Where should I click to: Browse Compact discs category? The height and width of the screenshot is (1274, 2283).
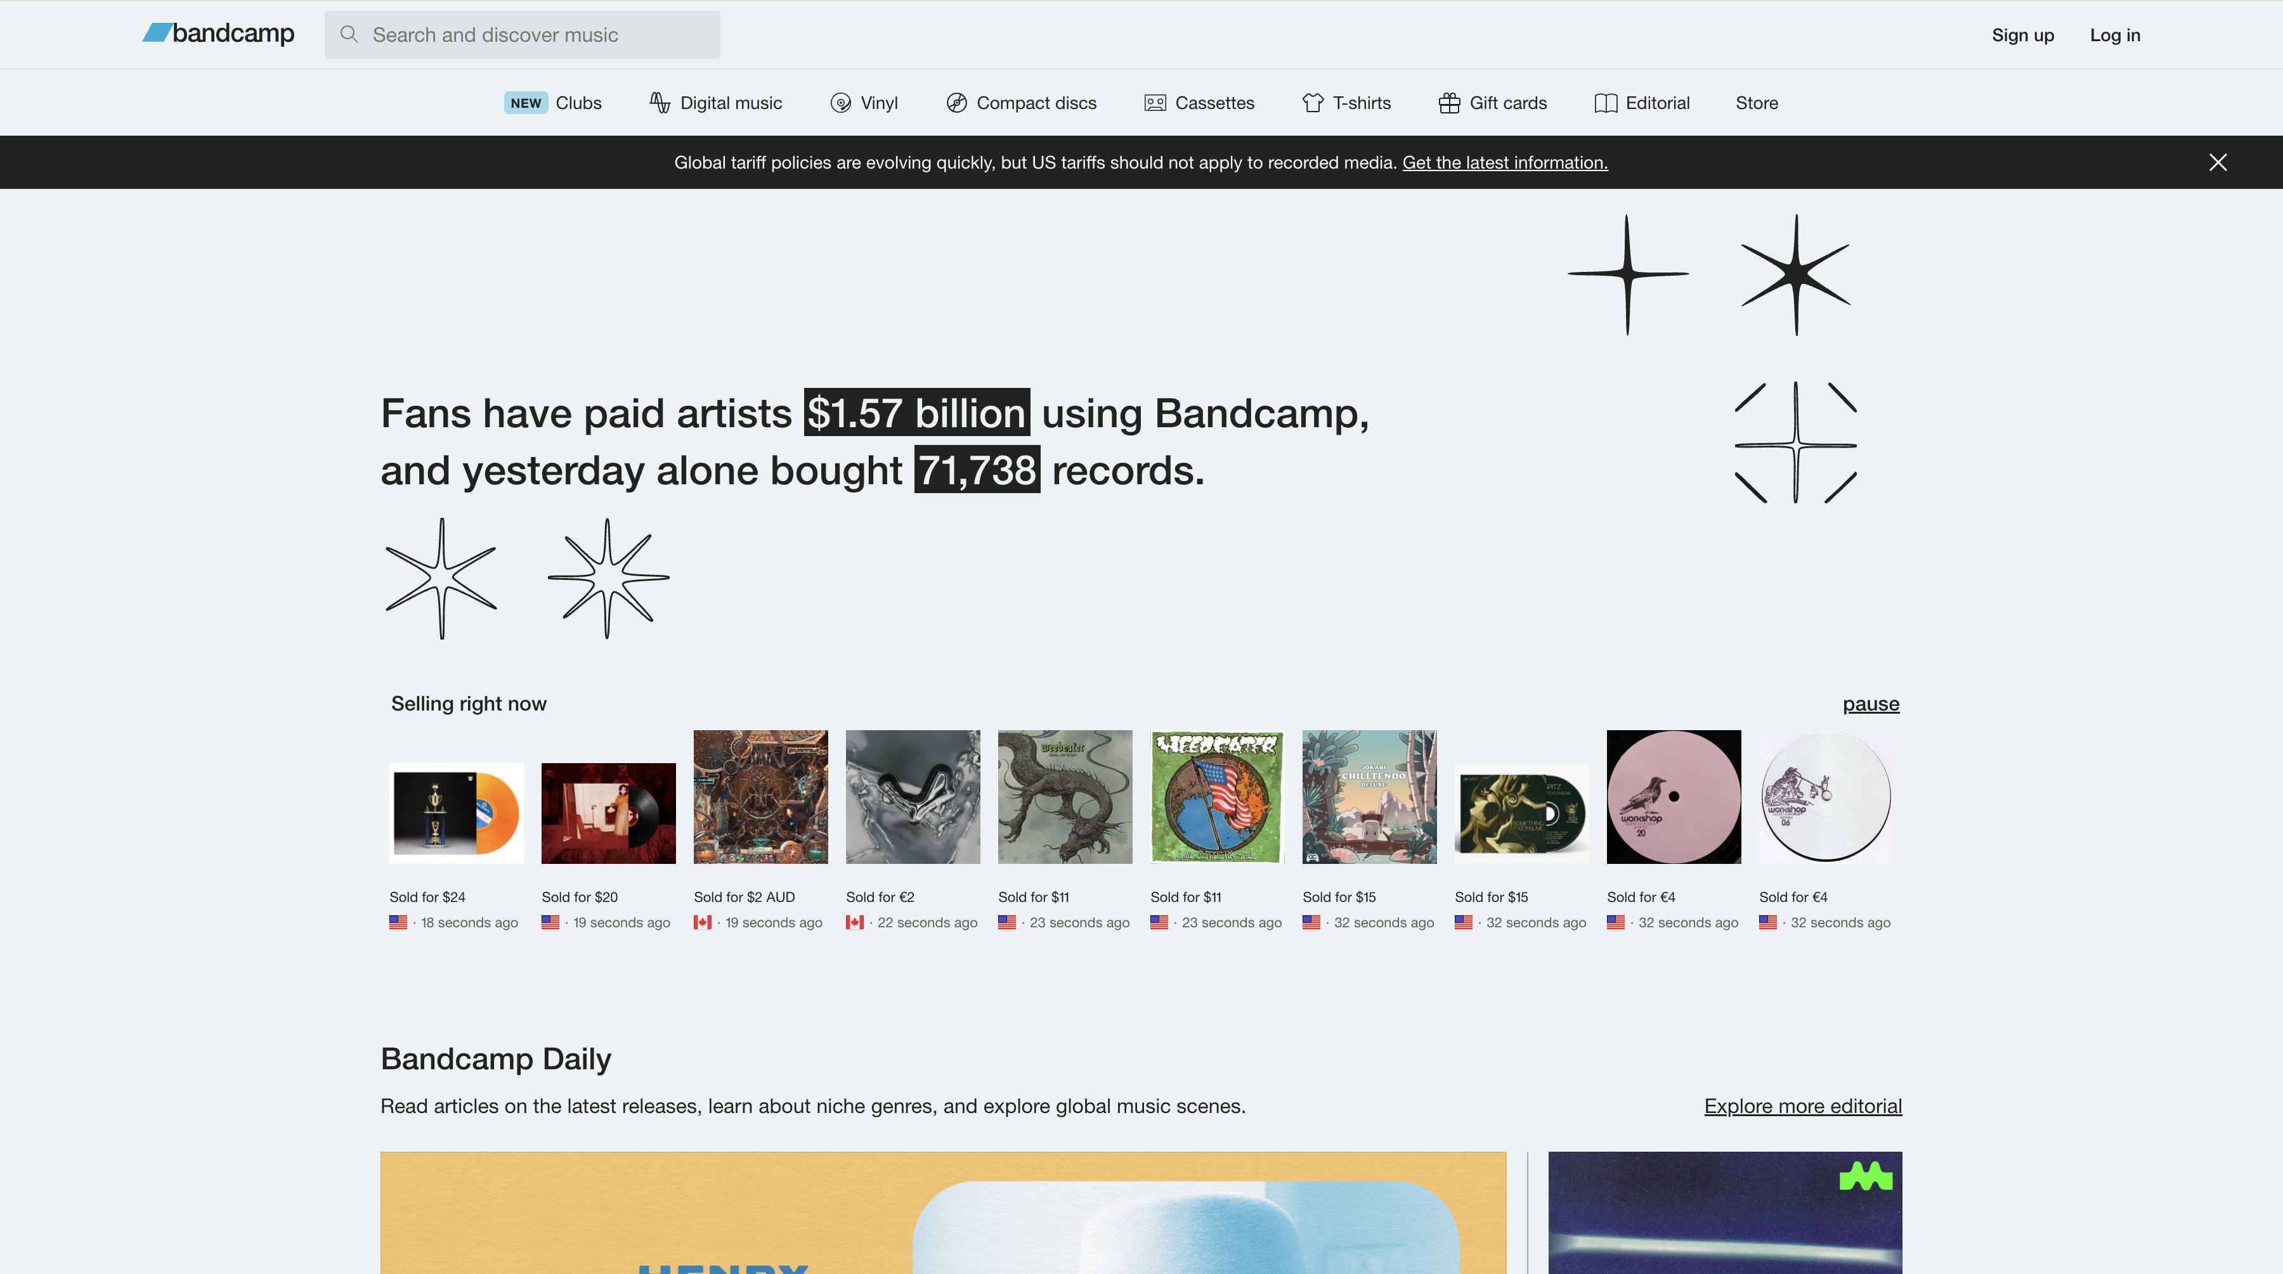pos(1036,103)
